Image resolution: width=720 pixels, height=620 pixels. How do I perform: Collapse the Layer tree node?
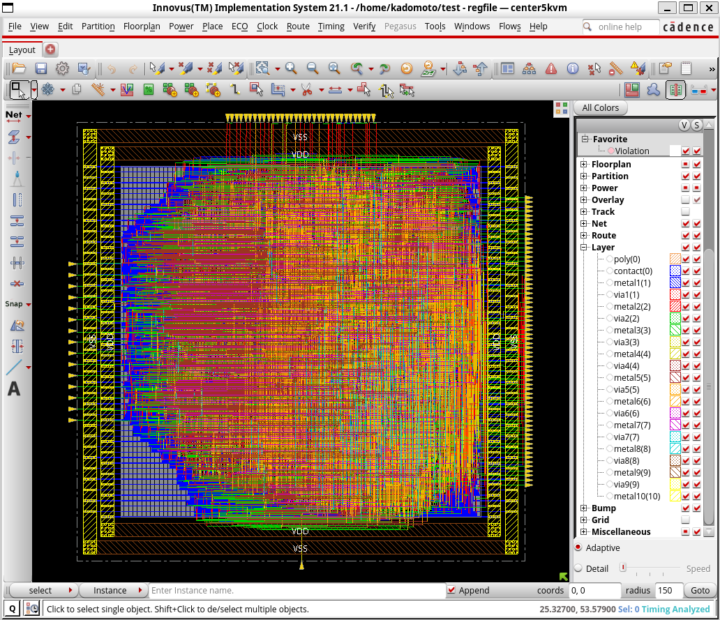click(x=584, y=248)
